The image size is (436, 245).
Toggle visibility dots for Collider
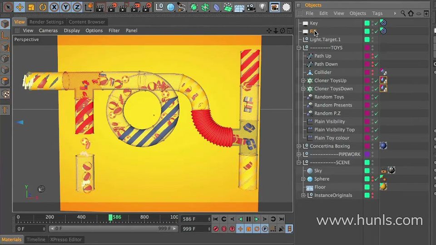click(372, 72)
